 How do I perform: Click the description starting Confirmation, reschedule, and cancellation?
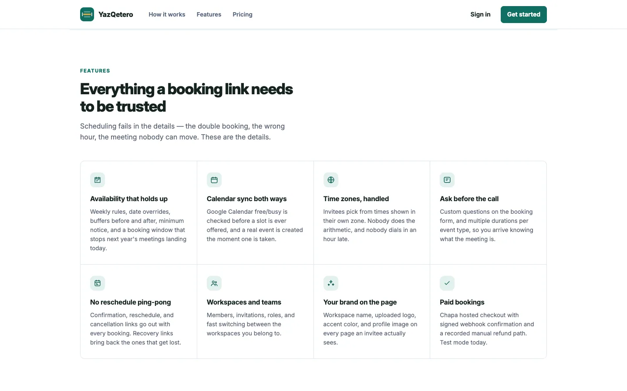136,329
